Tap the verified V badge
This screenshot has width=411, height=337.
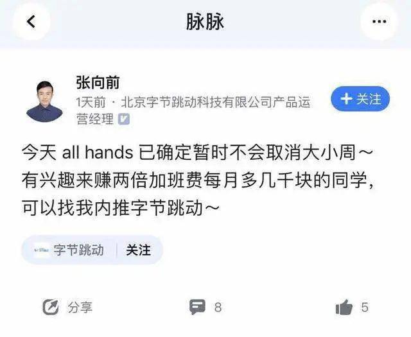(x=124, y=119)
